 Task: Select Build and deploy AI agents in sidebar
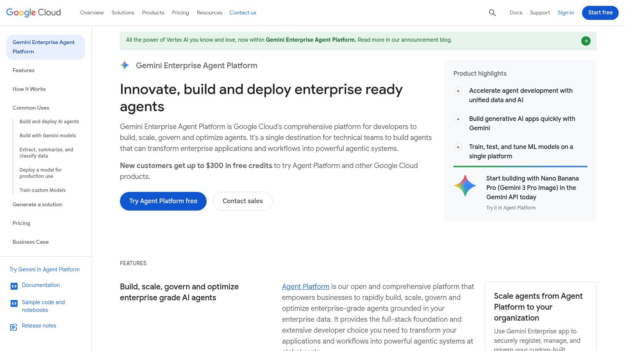click(49, 121)
